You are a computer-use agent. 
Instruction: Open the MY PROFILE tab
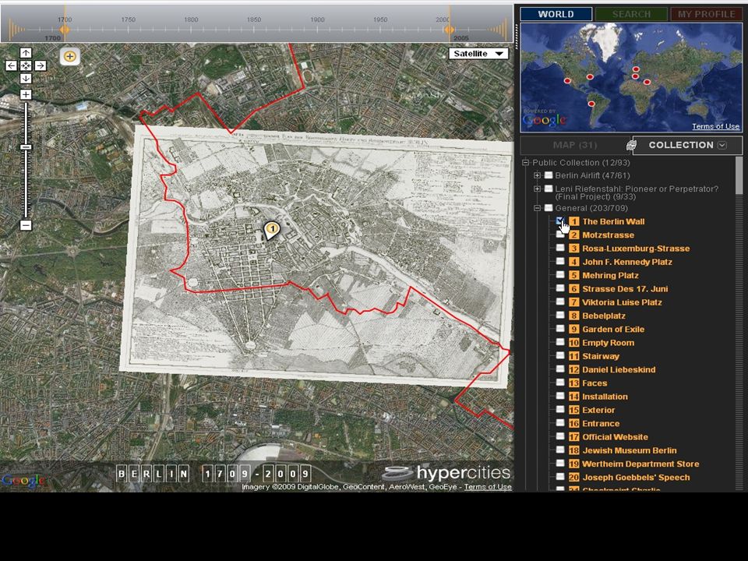click(x=707, y=14)
